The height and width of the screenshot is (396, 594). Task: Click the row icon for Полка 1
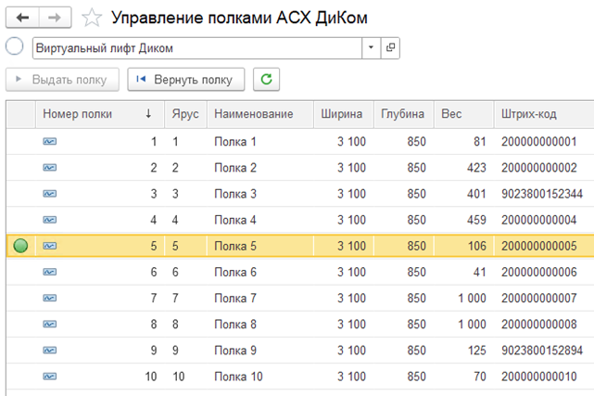click(49, 142)
